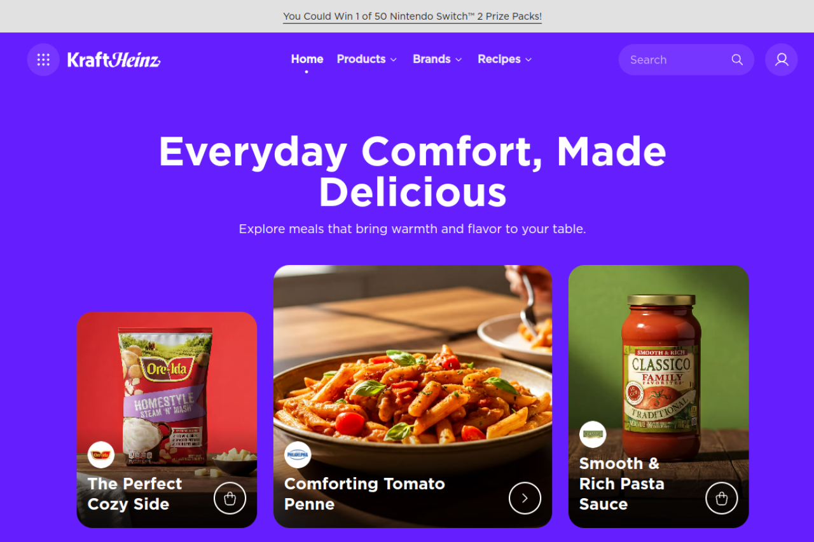The width and height of the screenshot is (814, 542).
Task: Click arrow icon on Comforting Tomato Penne card
Action: coord(525,498)
